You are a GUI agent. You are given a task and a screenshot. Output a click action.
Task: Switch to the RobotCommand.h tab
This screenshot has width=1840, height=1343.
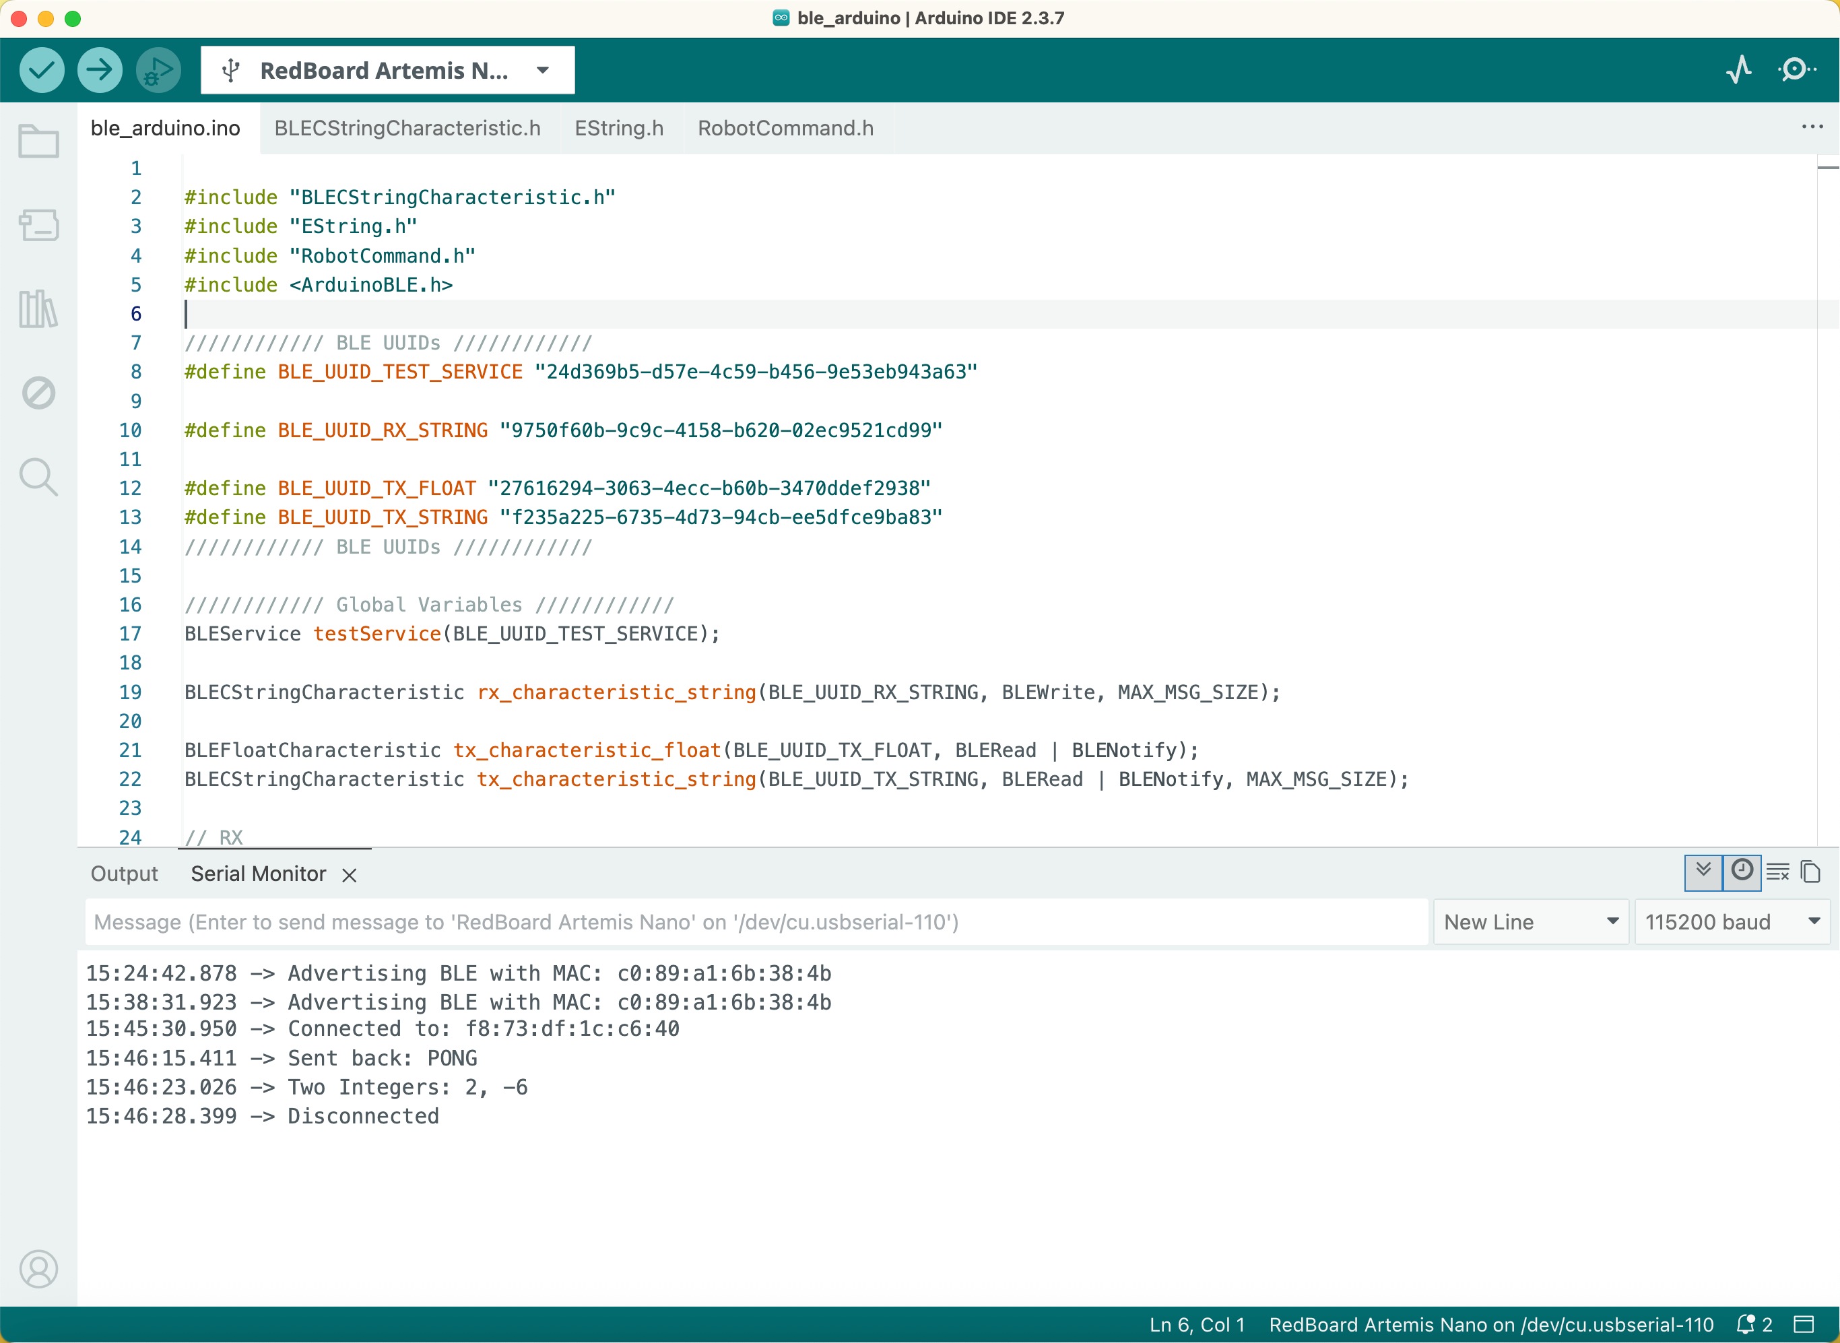(784, 128)
